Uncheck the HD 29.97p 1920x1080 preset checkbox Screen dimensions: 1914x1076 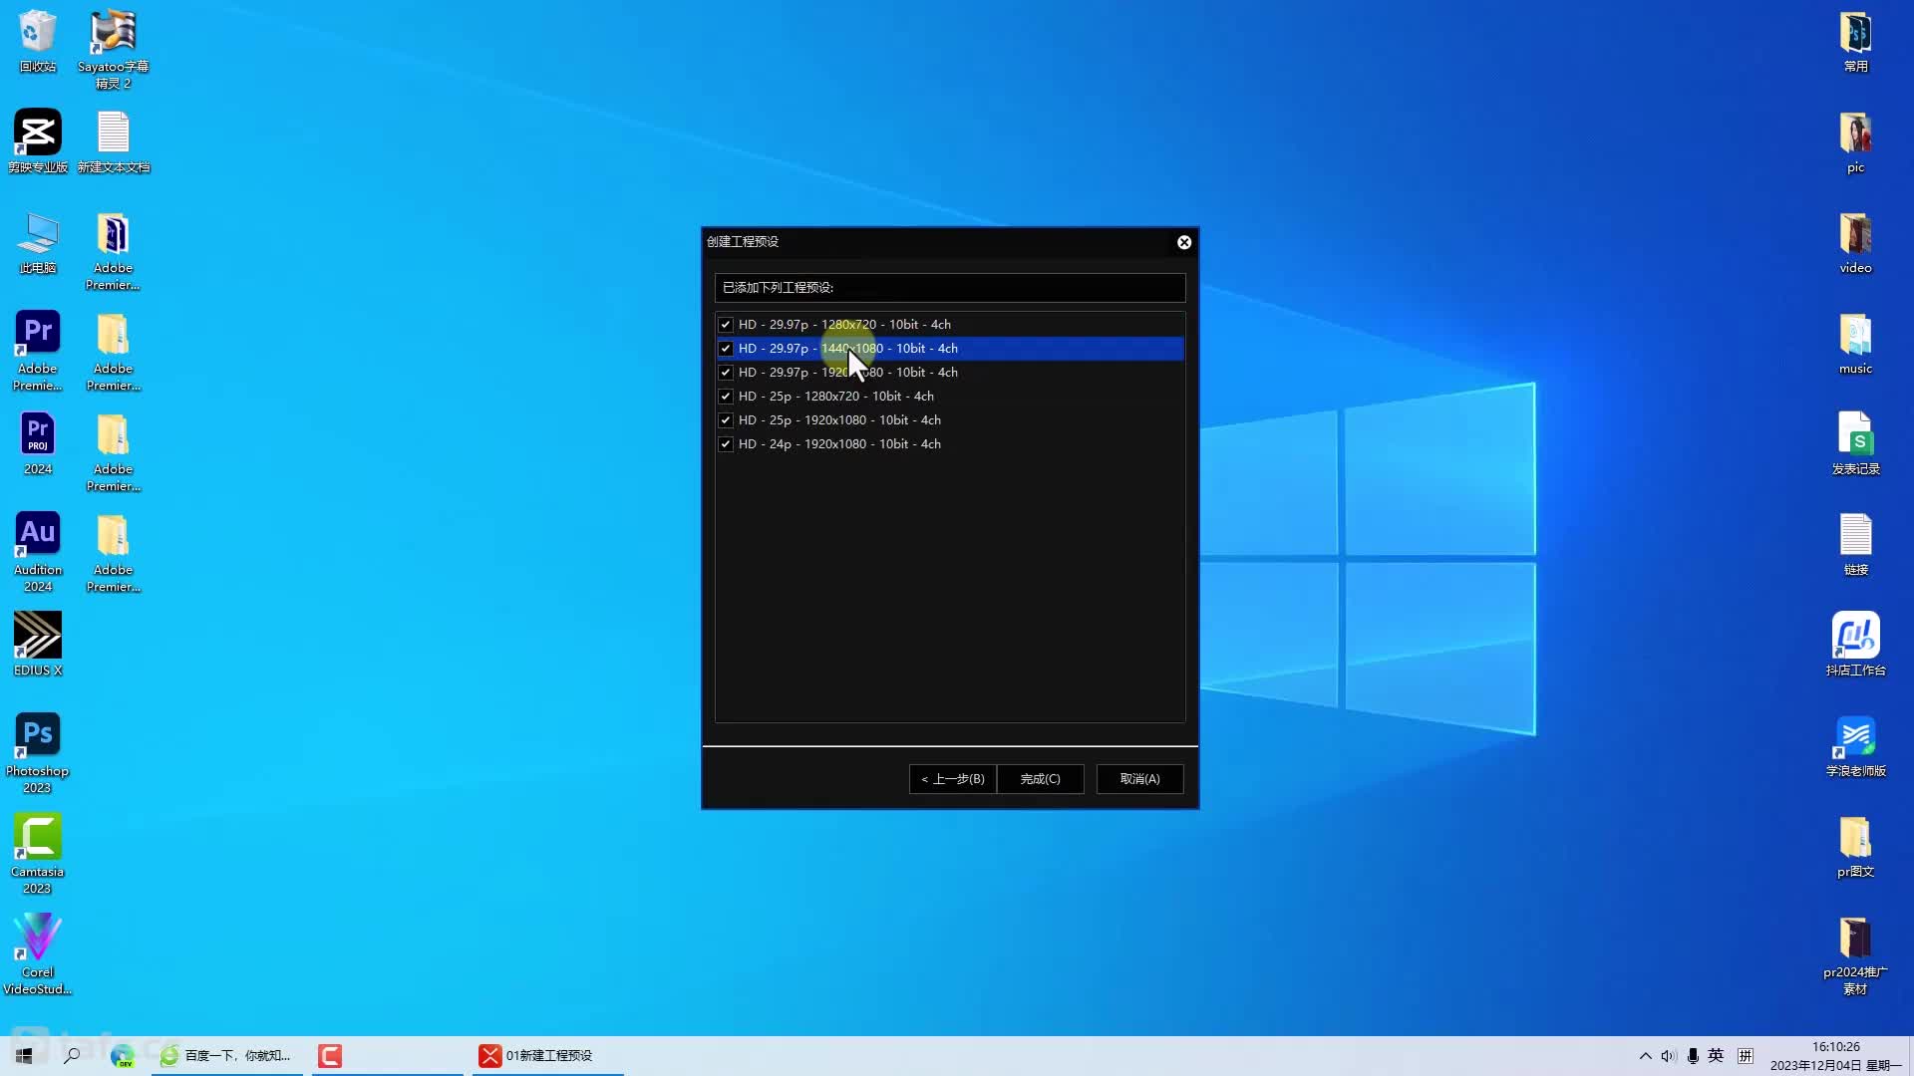(726, 373)
